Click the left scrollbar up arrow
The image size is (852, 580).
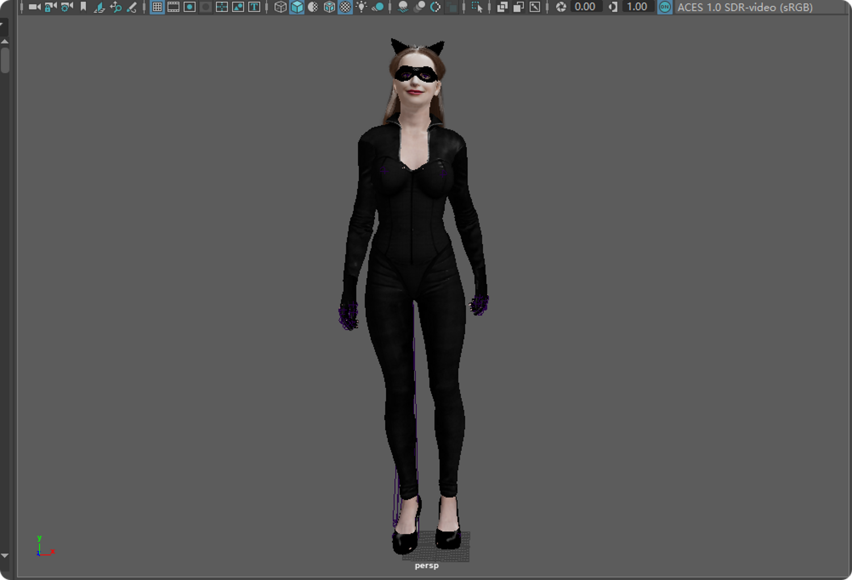(x=5, y=41)
